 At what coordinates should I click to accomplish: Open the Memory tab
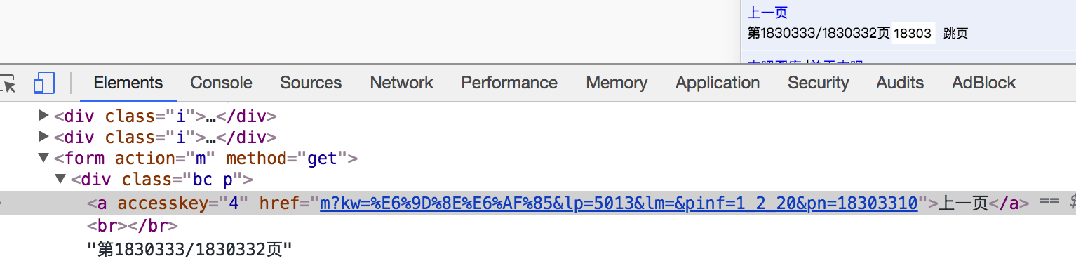(617, 83)
